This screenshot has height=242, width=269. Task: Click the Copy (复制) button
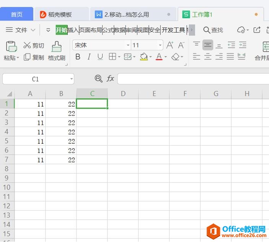click(x=34, y=57)
